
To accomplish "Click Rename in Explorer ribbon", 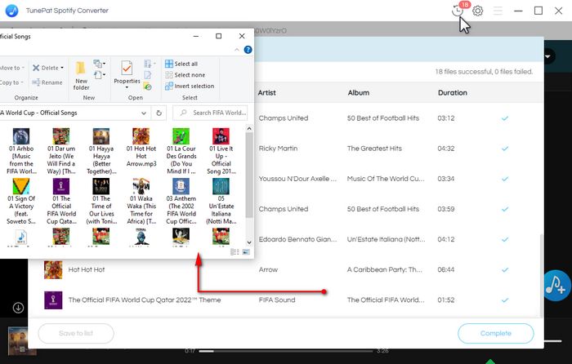I will 47,82.
